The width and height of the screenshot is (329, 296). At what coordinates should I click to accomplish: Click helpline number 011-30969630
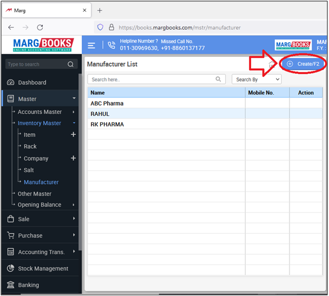(x=139, y=48)
